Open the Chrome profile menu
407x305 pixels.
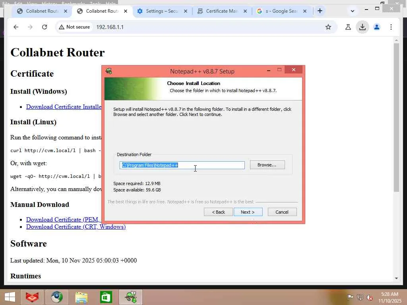click(377, 27)
